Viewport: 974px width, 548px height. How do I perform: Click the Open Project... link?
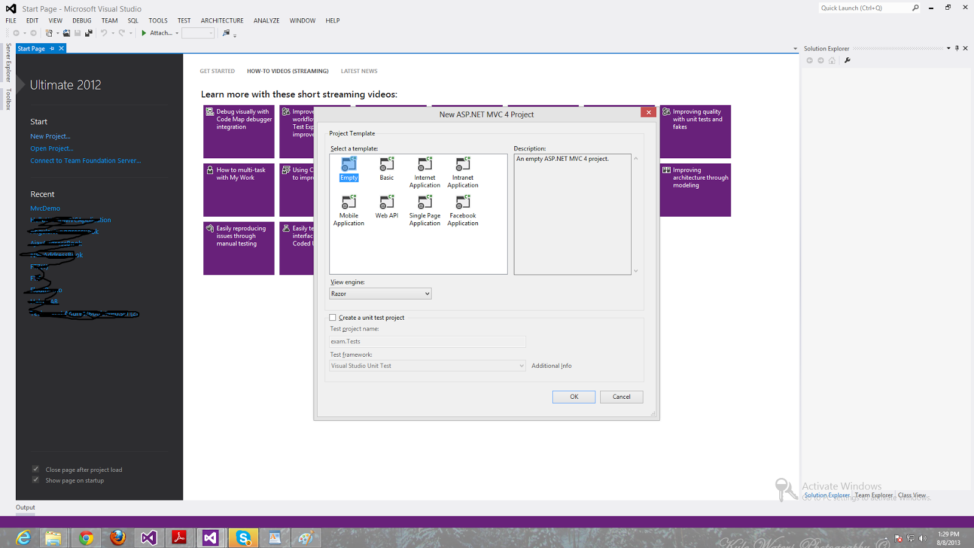52,149
